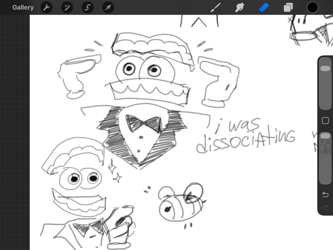This screenshot has height=250, width=333.
Task: Select the Brush tool
Action: 215,7
